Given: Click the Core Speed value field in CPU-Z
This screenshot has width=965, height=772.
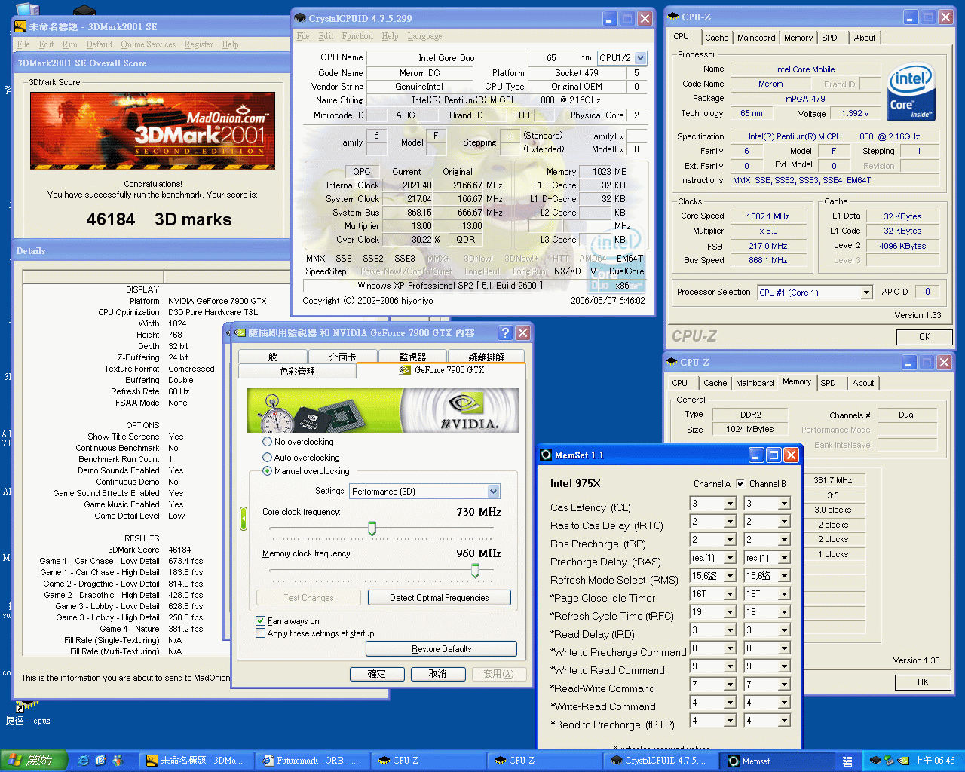Looking at the screenshot, I should (767, 216).
